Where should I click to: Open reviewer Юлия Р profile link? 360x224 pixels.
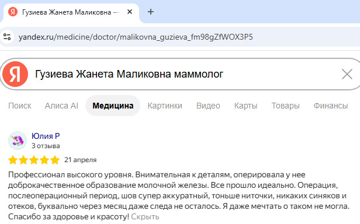click(46, 136)
